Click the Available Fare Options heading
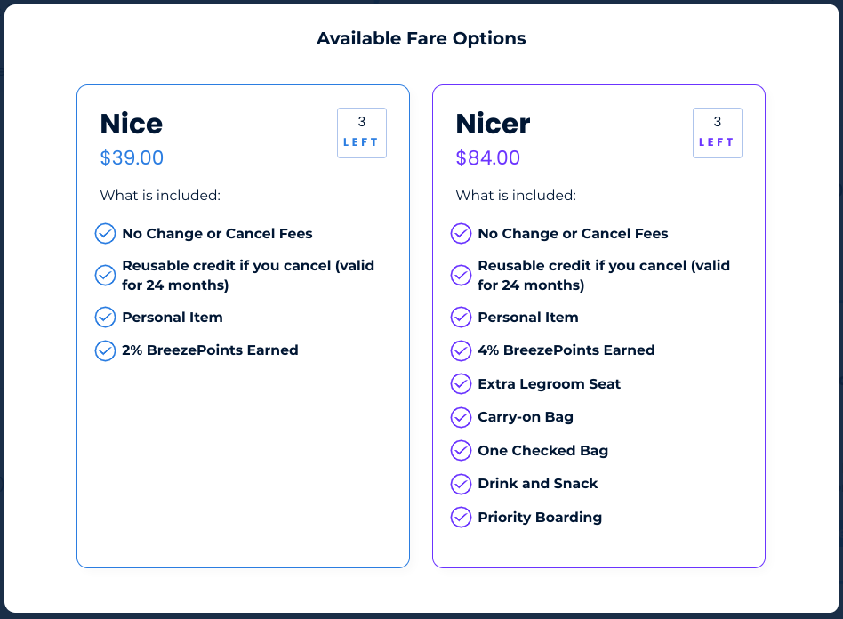 [421, 38]
